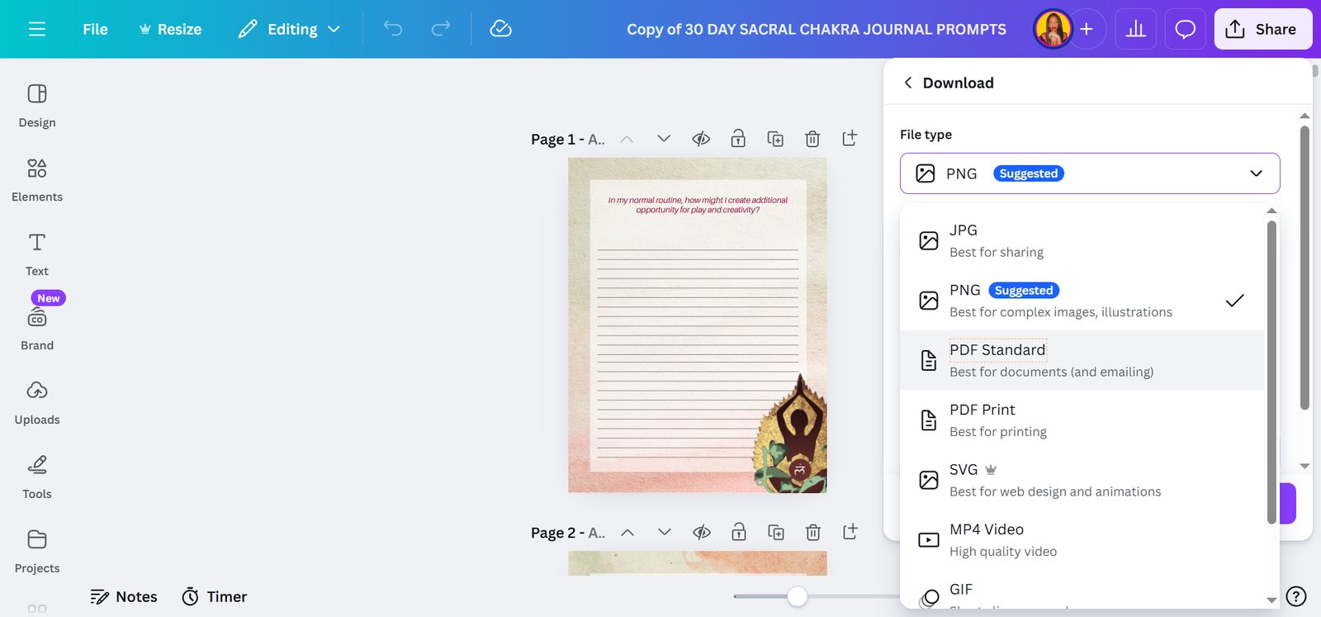This screenshot has height=617, width=1321.
Task: Collapse the PNG file type dropdown
Action: pyautogui.click(x=1090, y=173)
